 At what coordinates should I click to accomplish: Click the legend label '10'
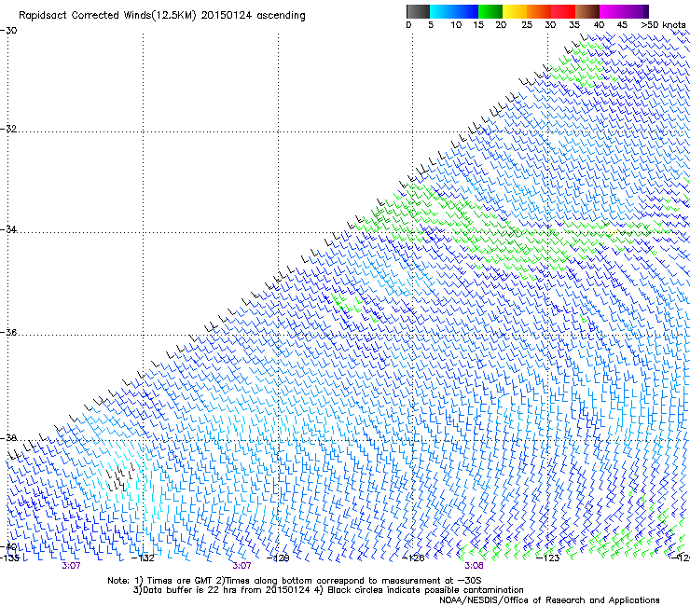456,25
